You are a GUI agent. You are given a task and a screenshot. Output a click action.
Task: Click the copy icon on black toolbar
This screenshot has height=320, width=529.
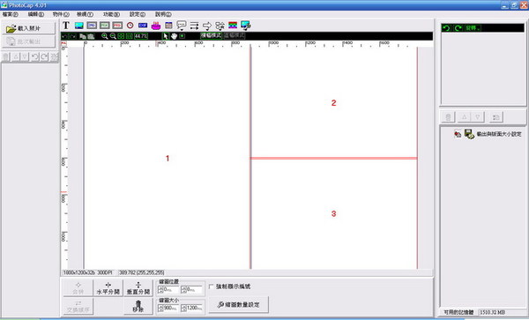(x=83, y=36)
